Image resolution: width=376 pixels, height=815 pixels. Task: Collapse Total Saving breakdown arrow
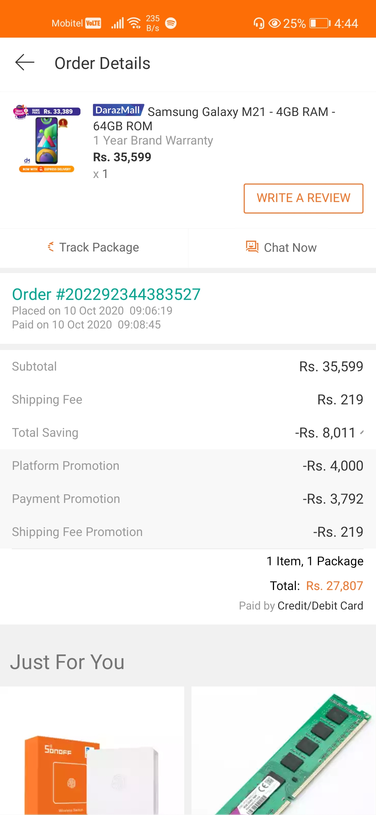[362, 433]
